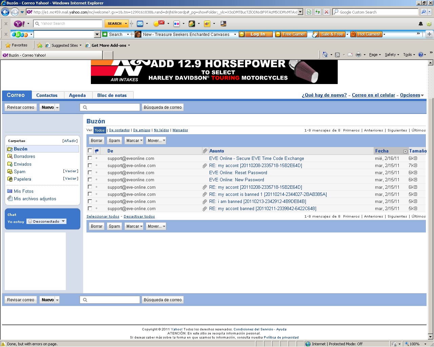Click the Home icon in command bar
Image resolution: width=434 pixels, height=347 pixels.
[325, 55]
